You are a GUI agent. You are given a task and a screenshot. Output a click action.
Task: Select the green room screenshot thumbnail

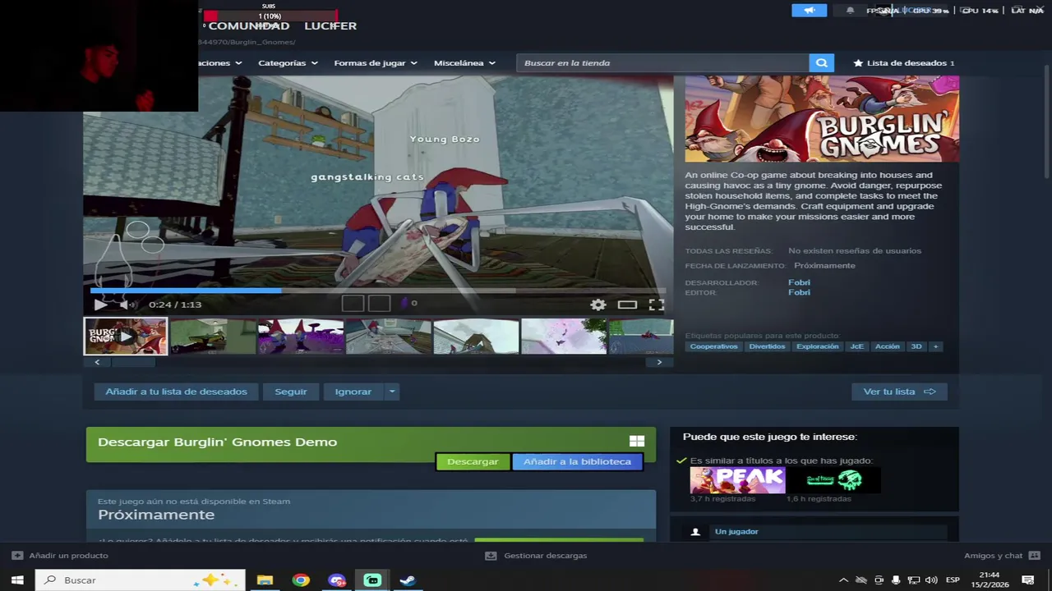213,337
